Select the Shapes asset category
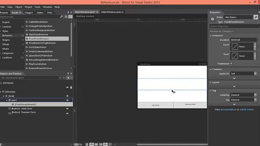The image size is (260, 146). pyautogui.click(x=6, y=40)
